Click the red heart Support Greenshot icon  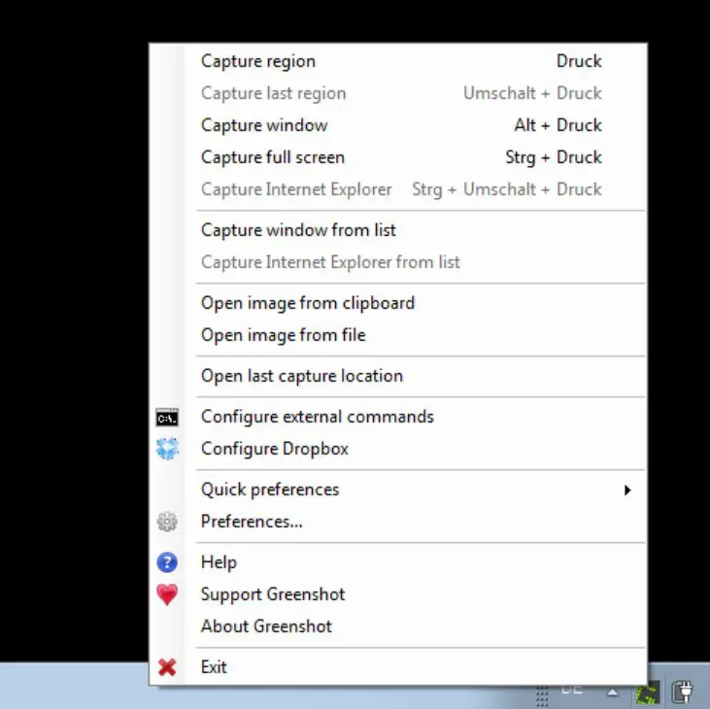click(x=167, y=594)
